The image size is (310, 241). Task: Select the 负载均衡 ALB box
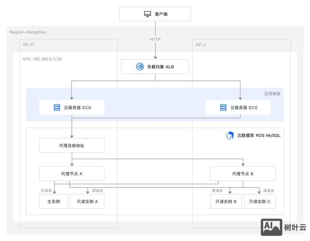pyautogui.click(x=155, y=67)
